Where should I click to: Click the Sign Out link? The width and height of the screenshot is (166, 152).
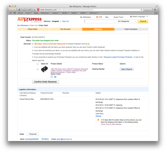pyautogui.click(x=65, y=21)
